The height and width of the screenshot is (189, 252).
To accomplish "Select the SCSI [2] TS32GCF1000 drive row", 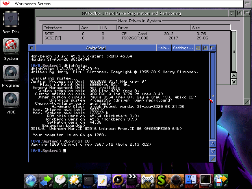I will (x=137, y=38).
